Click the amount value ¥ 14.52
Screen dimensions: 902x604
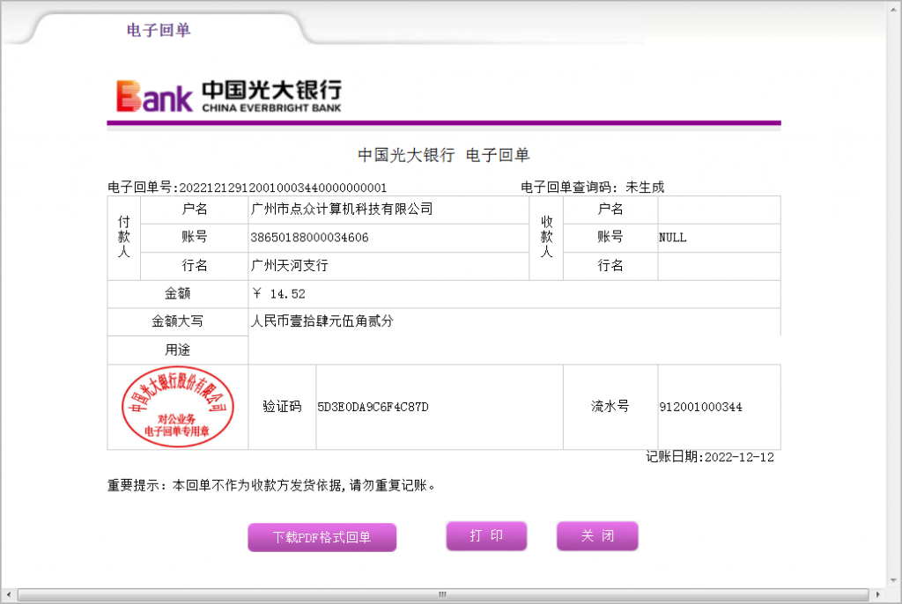click(278, 294)
